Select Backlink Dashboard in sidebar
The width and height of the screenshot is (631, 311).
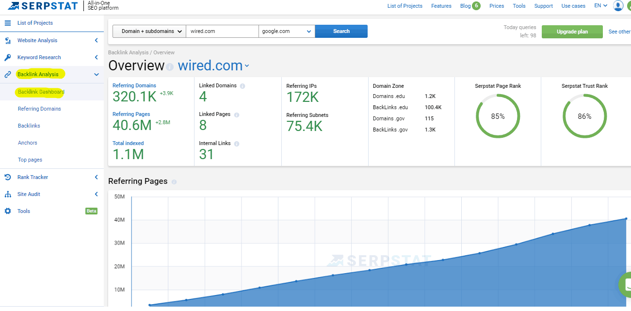[41, 92]
